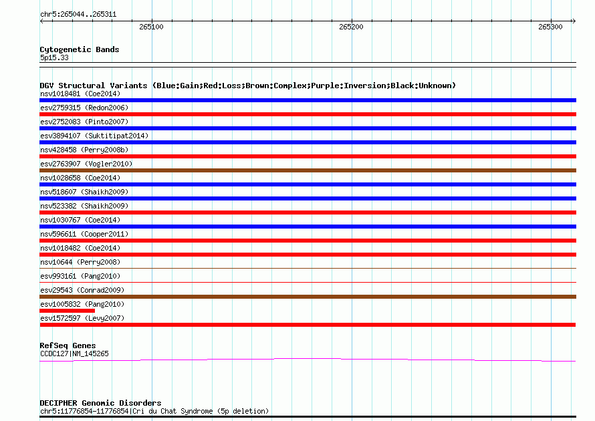Viewport: 595px width, 421px height.
Task: Click the nsv428458 (Perry2008b) red loss bar
Action: (x=308, y=156)
